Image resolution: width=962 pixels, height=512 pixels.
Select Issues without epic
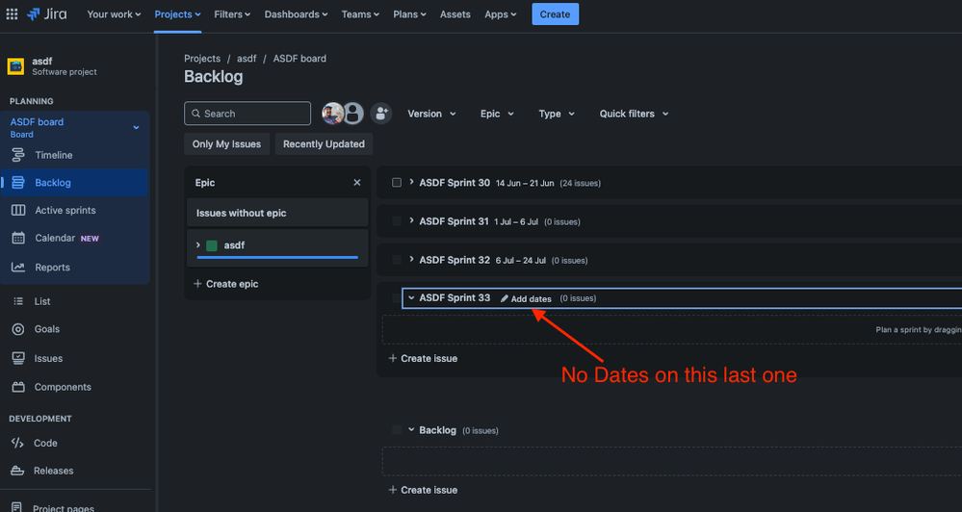coord(277,213)
